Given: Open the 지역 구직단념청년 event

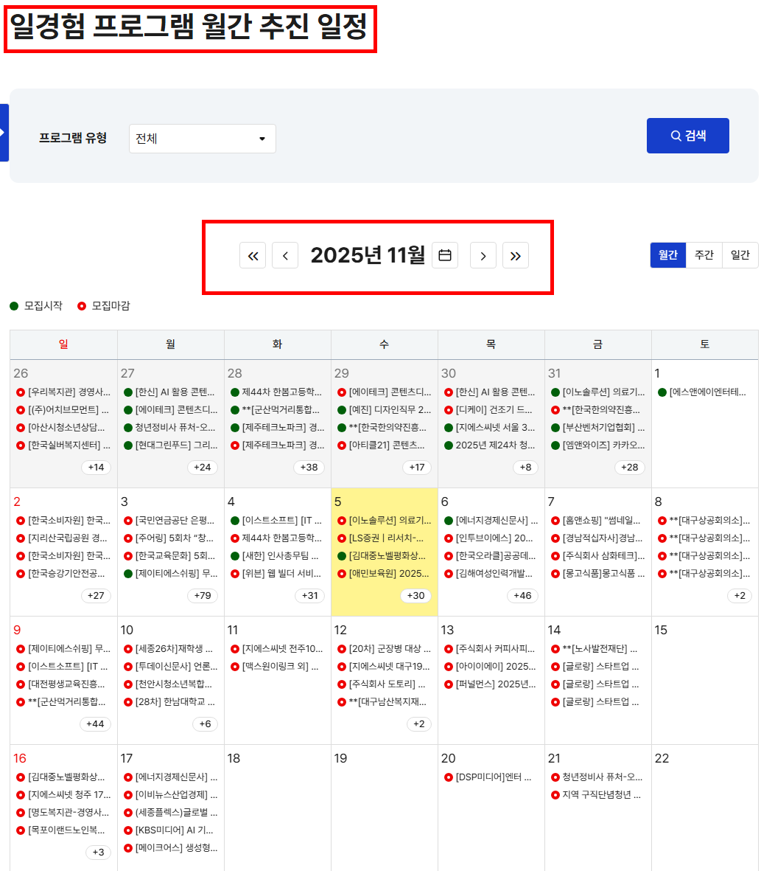Looking at the screenshot, I should point(596,795).
